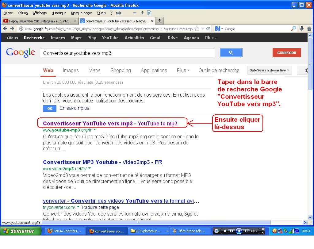The width and height of the screenshot is (314, 249).
Task: Open Convertisseur MP3 Youtube - Video2mp3 result
Action: coord(102,162)
